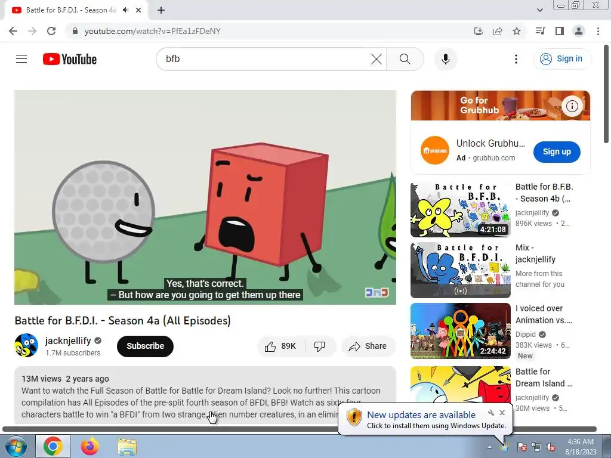
Task: Launch Firefox from the taskbar
Action: pyautogui.click(x=90, y=446)
